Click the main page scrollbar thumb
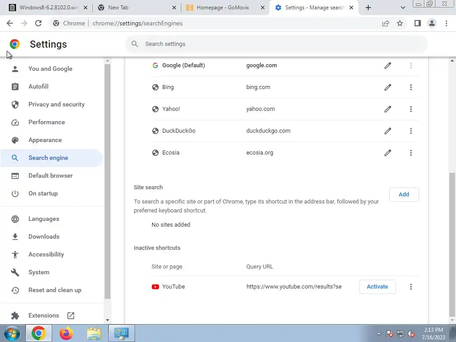Viewport: 456px width, 342px height. [452, 244]
